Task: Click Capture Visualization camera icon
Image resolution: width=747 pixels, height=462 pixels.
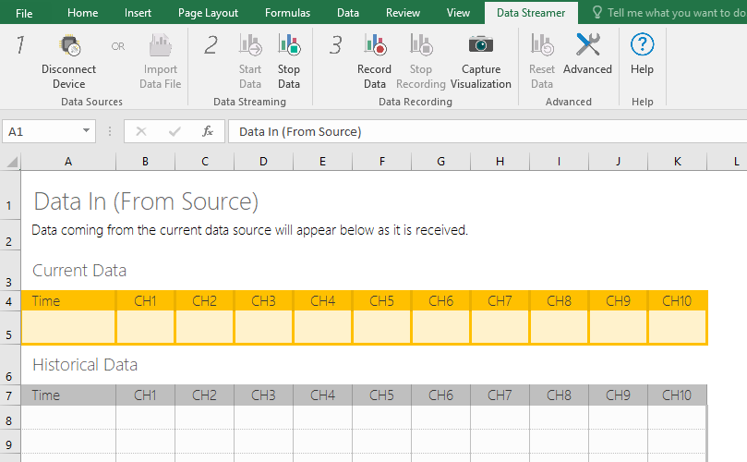Action: (x=480, y=45)
